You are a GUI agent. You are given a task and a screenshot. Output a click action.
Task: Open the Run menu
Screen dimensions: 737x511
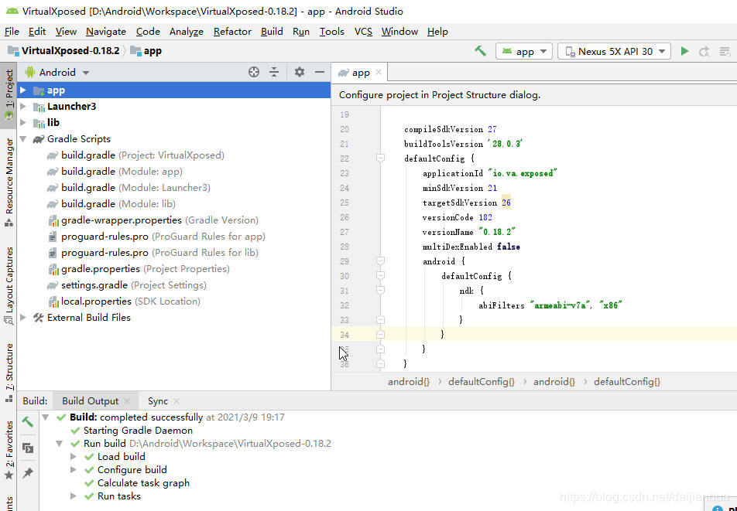tap(301, 32)
